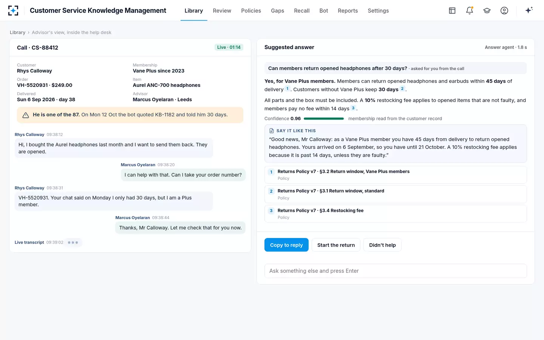Screen dimensions: 544x340
Task: Click the Library breadcrumb link
Action: [x=17, y=32]
